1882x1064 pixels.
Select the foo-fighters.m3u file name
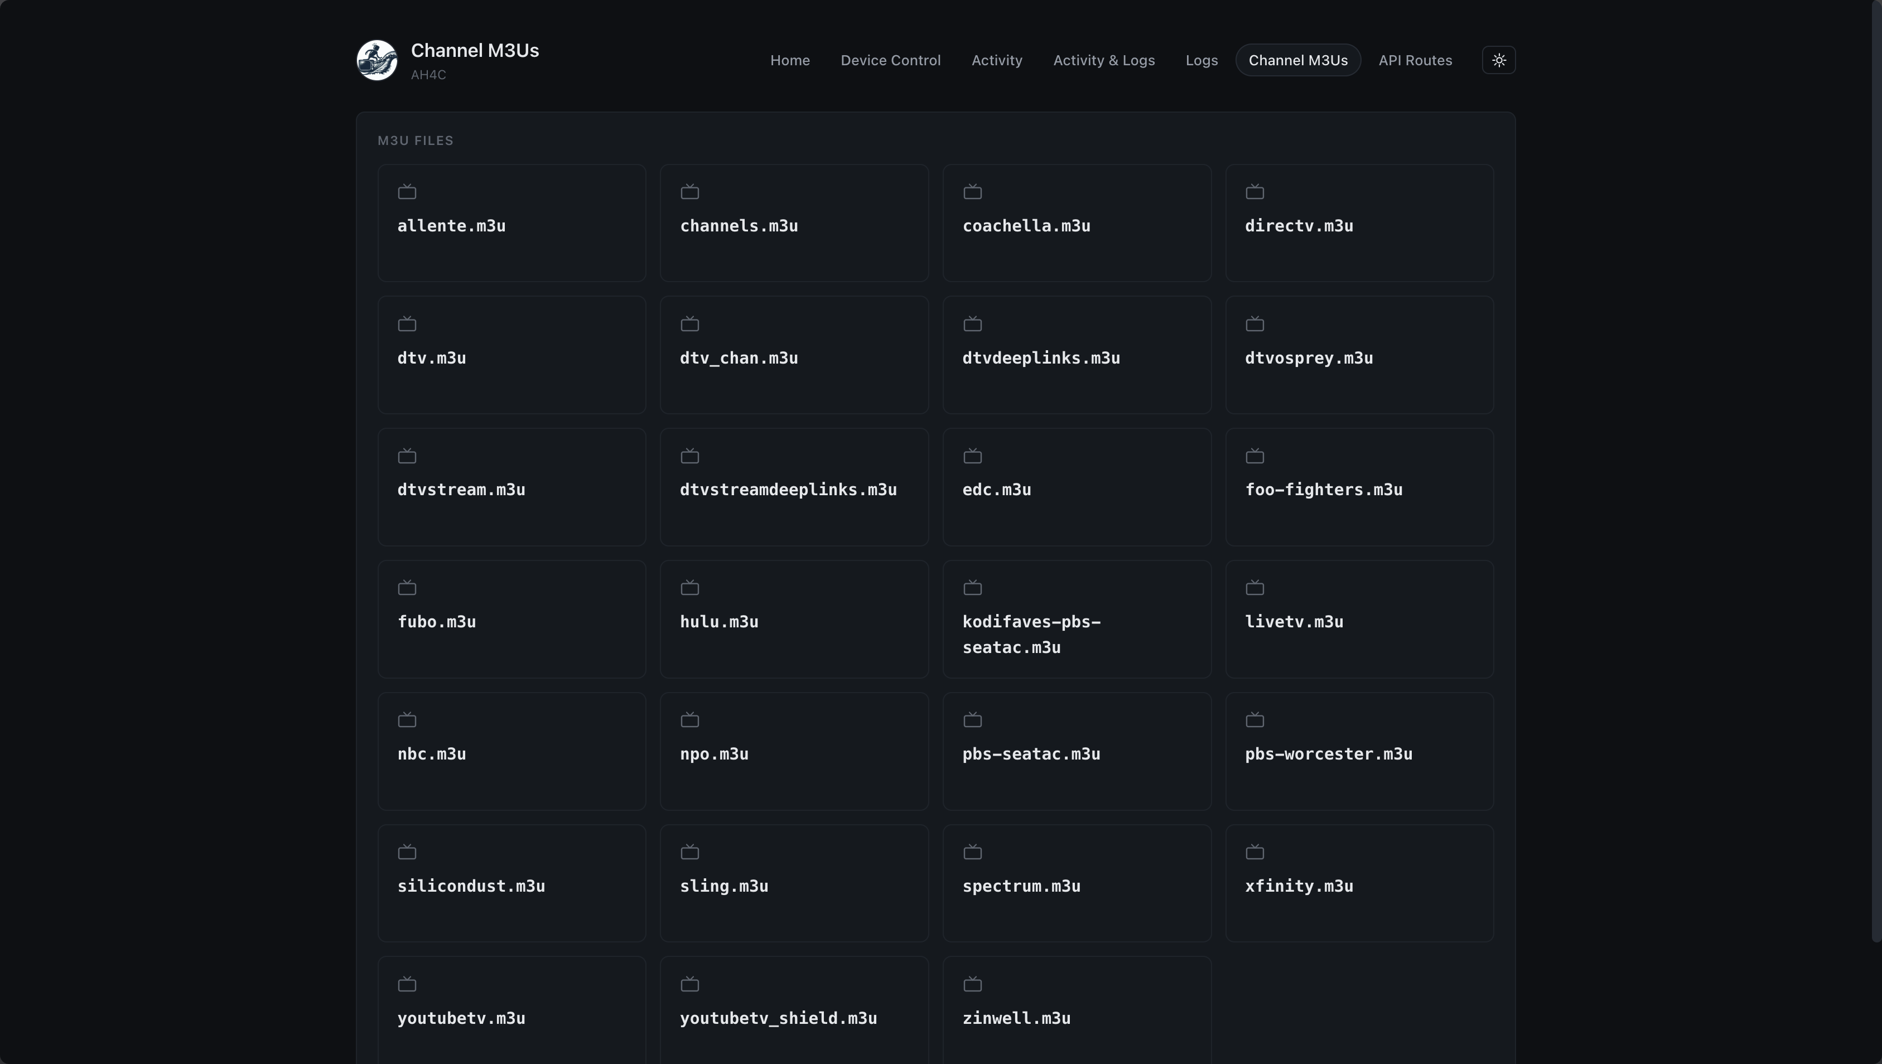[1324, 490]
